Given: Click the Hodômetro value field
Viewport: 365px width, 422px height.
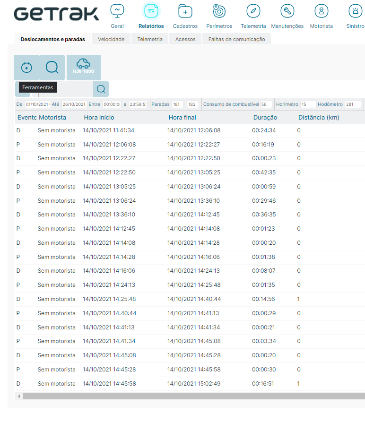Looking at the screenshot, I should pyautogui.click(x=353, y=104).
